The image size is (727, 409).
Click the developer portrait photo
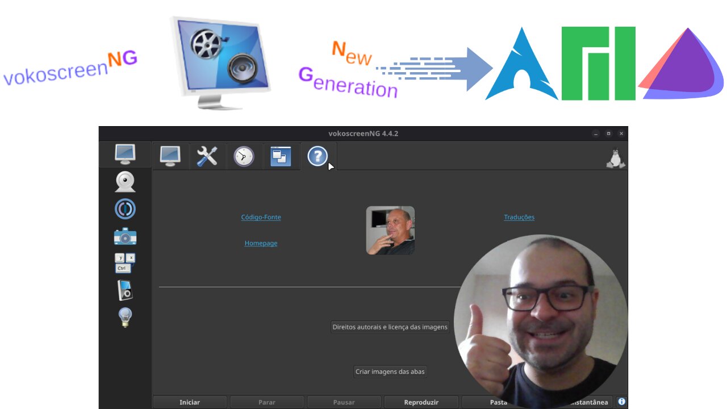click(390, 230)
